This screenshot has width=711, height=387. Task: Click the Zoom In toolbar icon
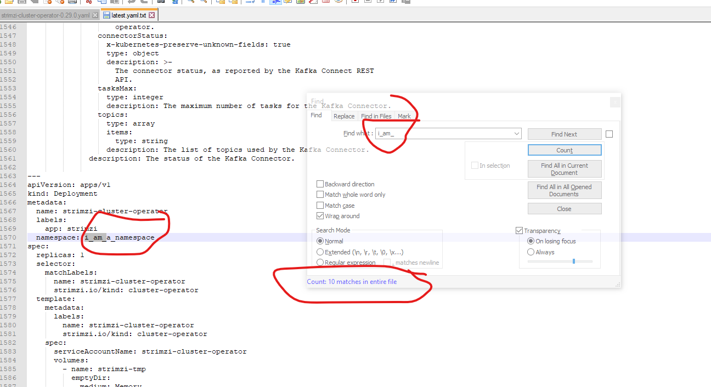pyautogui.click(x=190, y=2)
